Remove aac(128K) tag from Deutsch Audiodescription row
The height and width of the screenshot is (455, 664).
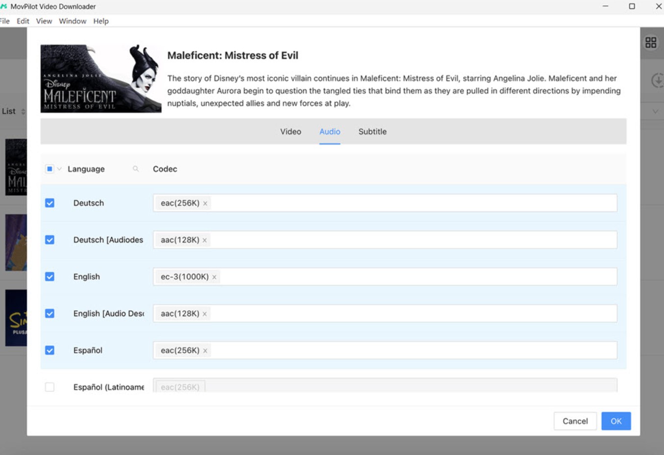(x=205, y=240)
